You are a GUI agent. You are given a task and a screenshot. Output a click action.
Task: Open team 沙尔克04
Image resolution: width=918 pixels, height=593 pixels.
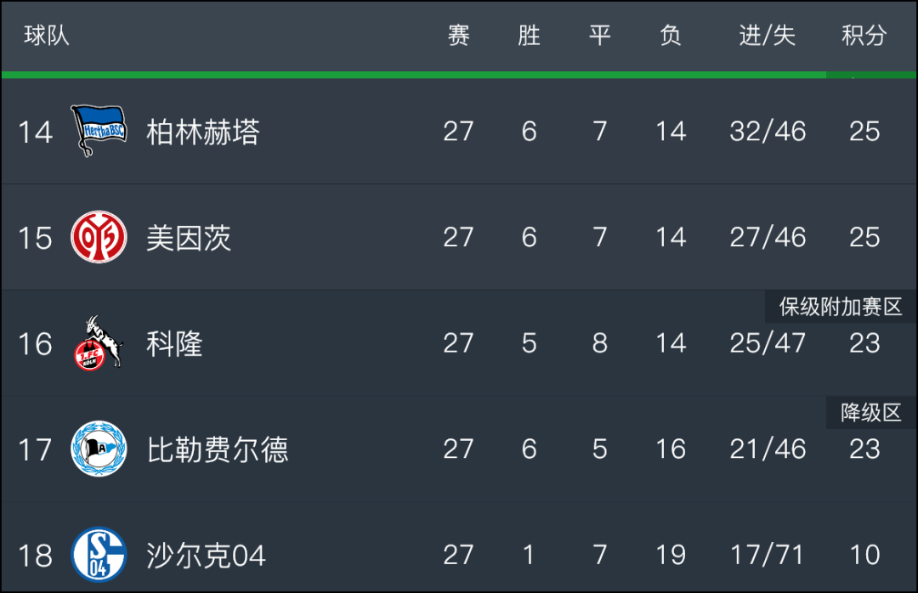point(206,556)
